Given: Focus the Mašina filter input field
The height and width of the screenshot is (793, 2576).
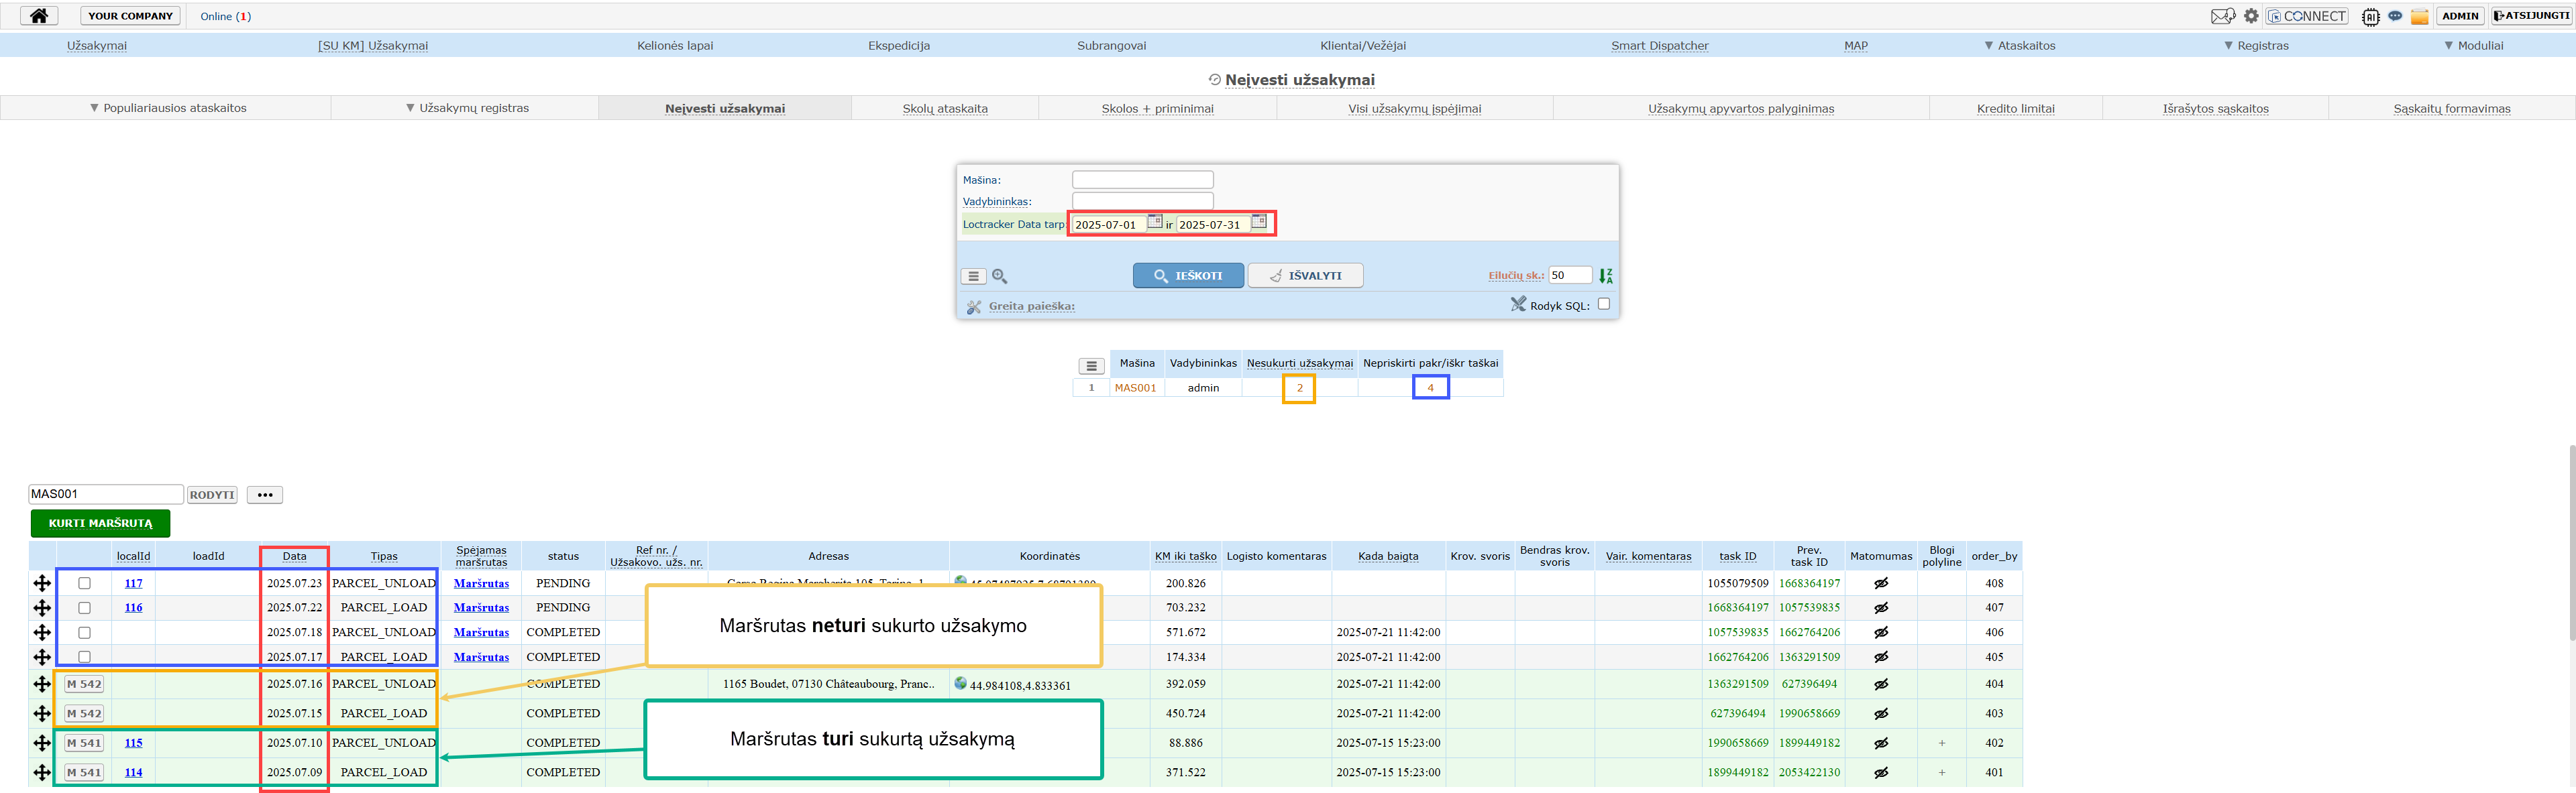Looking at the screenshot, I should click(1142, 180).
